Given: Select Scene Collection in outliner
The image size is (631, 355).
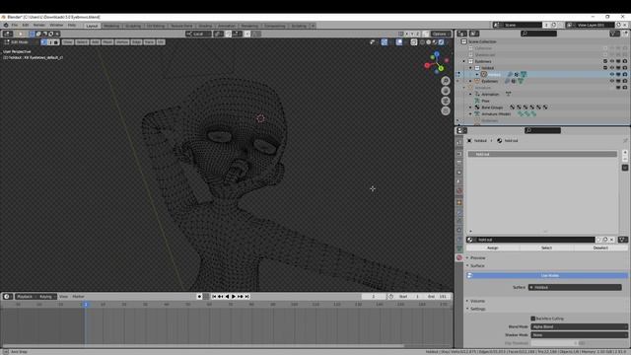Looking at the screenshot, I should coord(482,41).
